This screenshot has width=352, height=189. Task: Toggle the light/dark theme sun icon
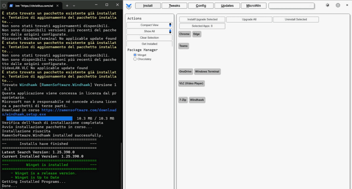tap(327, 5)
